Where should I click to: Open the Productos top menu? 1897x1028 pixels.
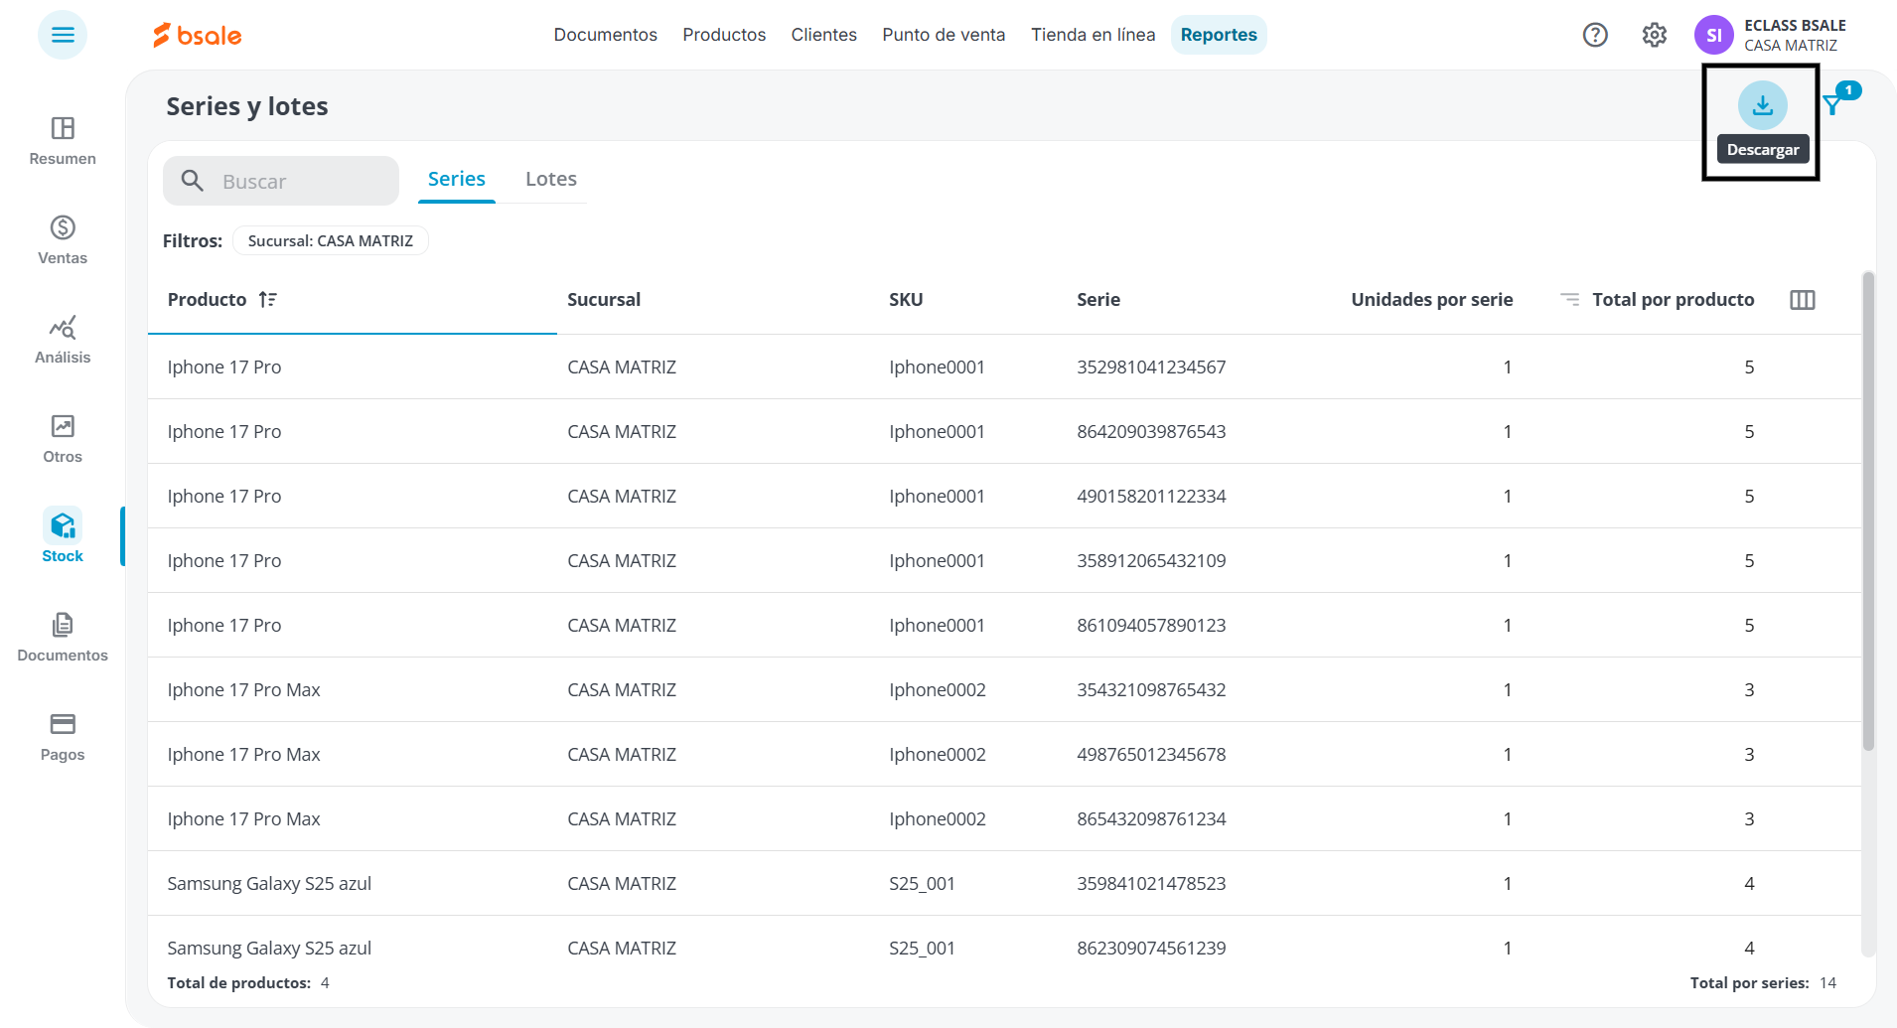(724, 35)
